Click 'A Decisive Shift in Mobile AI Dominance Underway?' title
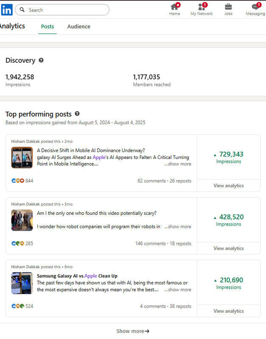 91,150
